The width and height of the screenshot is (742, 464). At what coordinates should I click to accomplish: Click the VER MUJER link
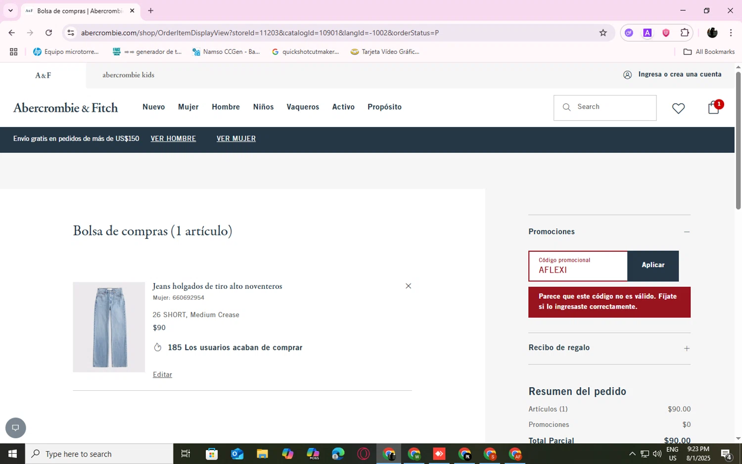tap(236, 139)
